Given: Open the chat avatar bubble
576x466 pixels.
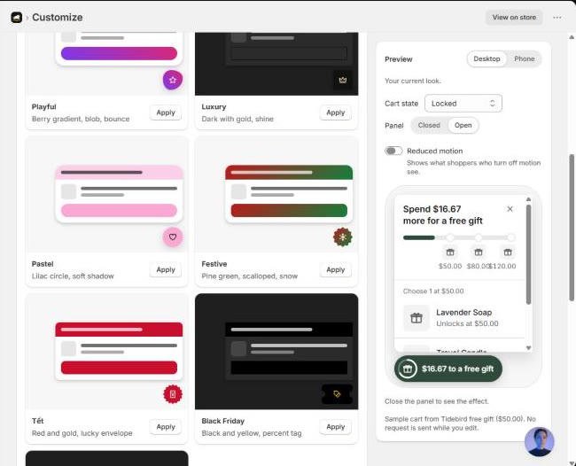Looking at the screenshot, I should point(540,442).
